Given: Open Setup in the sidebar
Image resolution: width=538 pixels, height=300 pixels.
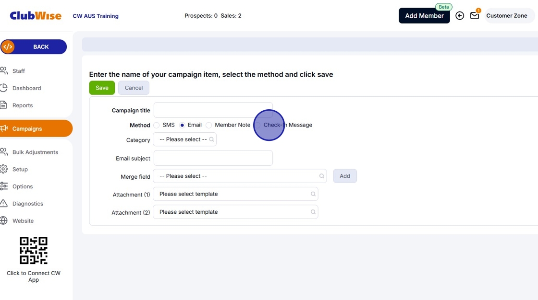Looking at the screenshot, I should [20, 169].
